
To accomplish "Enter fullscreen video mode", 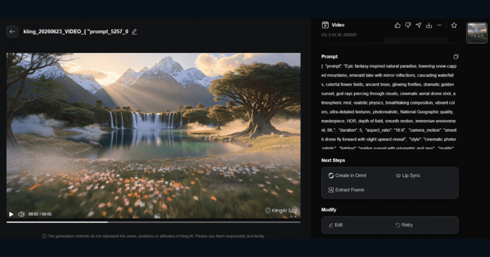I will [293, 214].
